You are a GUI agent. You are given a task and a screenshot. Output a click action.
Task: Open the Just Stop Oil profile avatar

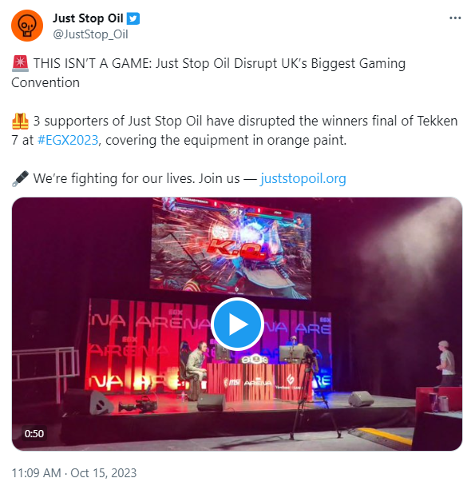coord(27,26)
